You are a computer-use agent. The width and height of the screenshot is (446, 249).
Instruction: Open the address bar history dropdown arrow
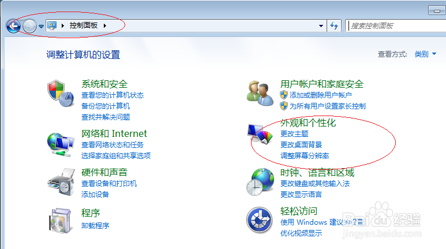[x=321, y=26]
